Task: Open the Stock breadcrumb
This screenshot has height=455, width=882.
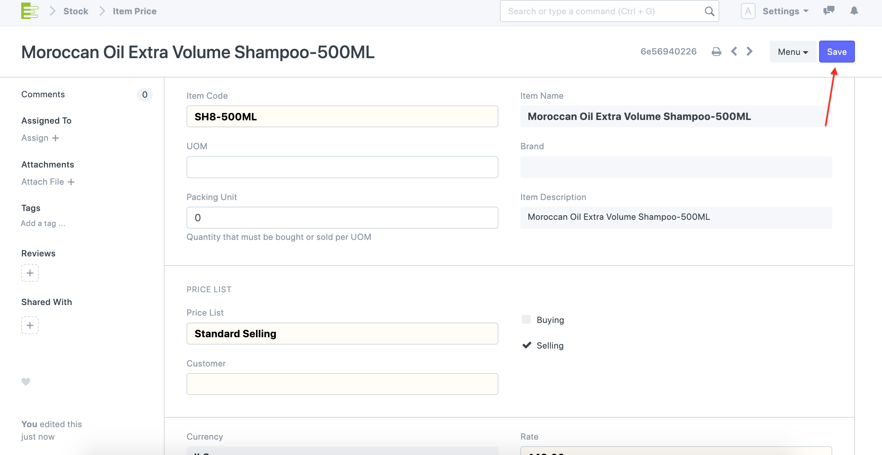Action: pos(76,11)
